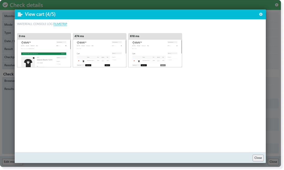This screenshot has height=170, width=284.
Task: Open the CONSOLE LOG tab
Action: (x=43, y=24)
